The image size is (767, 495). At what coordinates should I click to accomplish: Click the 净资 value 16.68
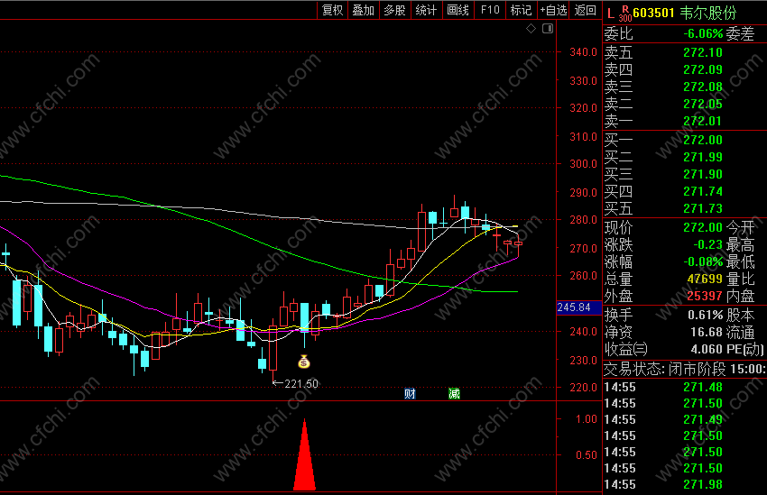point(707,332)
